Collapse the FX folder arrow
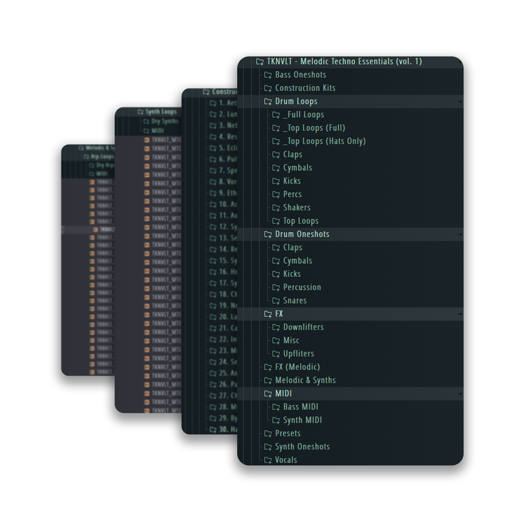The width and height of the screenshot is (523, 523). point(460,314)
